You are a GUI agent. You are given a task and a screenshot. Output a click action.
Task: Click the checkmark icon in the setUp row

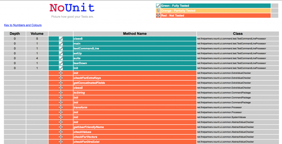(x=61, y=53)
